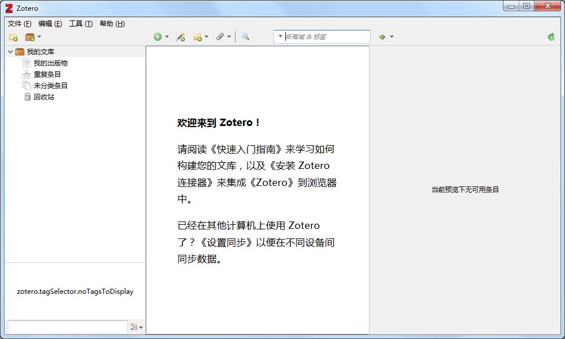Create a new collection
The height and width of the screenshot is (339, 565).
[x=12, y=36]
